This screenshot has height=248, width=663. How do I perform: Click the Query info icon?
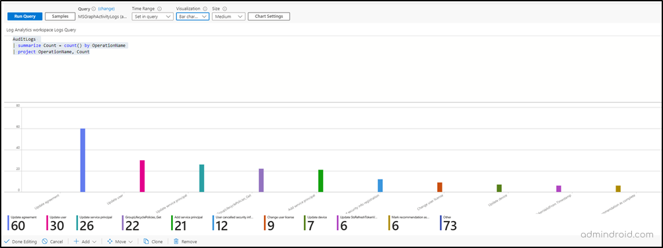click(94, 9)
